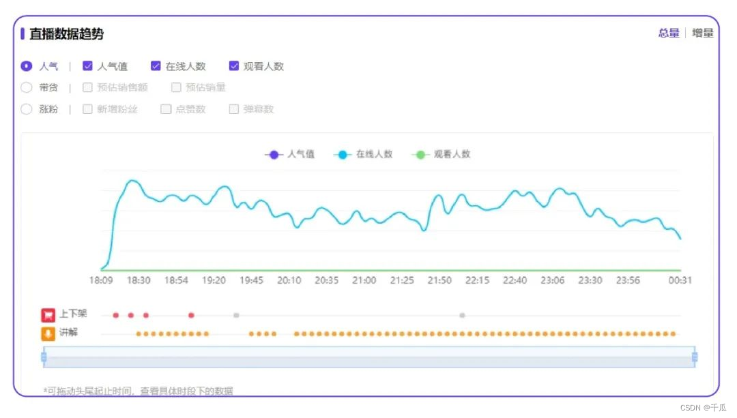Click the second red 上下架 event dot
Image resolution: width=737 pixels, height=418 pixels.
click(x=130, y=315)
